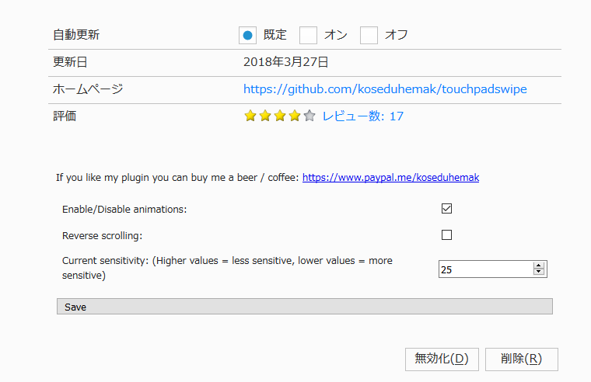Click the Current sensitivity description text

(x=227, y=268)
